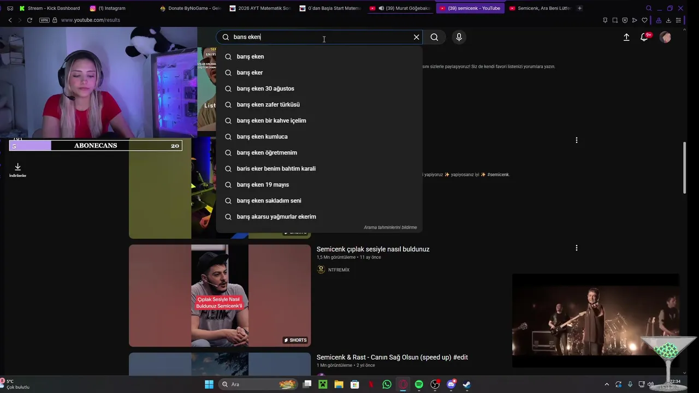Open browser tab search magnifier icon

click(649, 8)
